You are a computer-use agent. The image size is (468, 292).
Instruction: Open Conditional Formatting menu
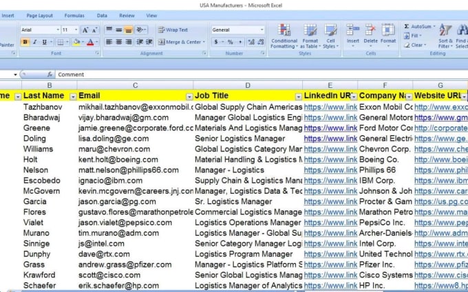pos(284,36)
